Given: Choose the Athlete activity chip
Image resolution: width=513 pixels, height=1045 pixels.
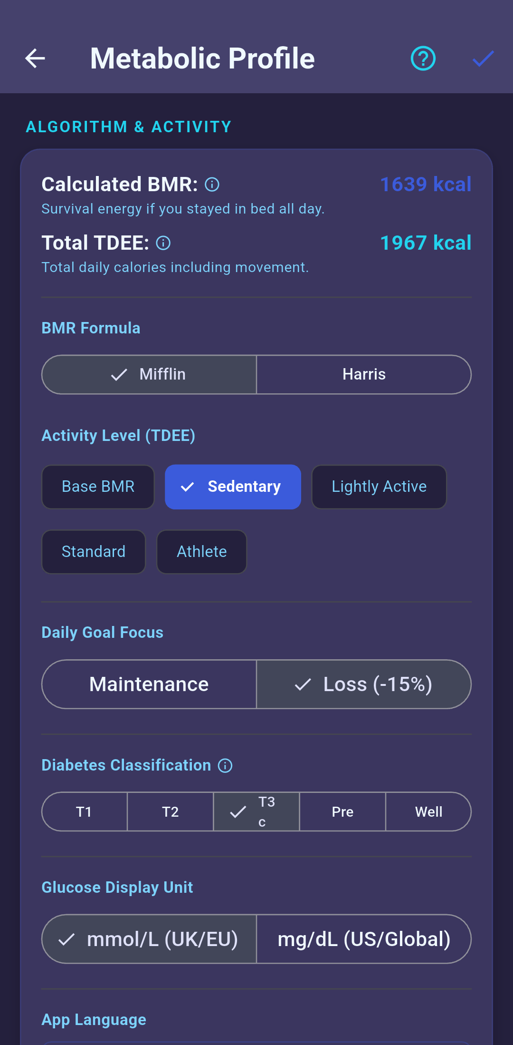Looking at the screenshot, I should click(202, 552).
